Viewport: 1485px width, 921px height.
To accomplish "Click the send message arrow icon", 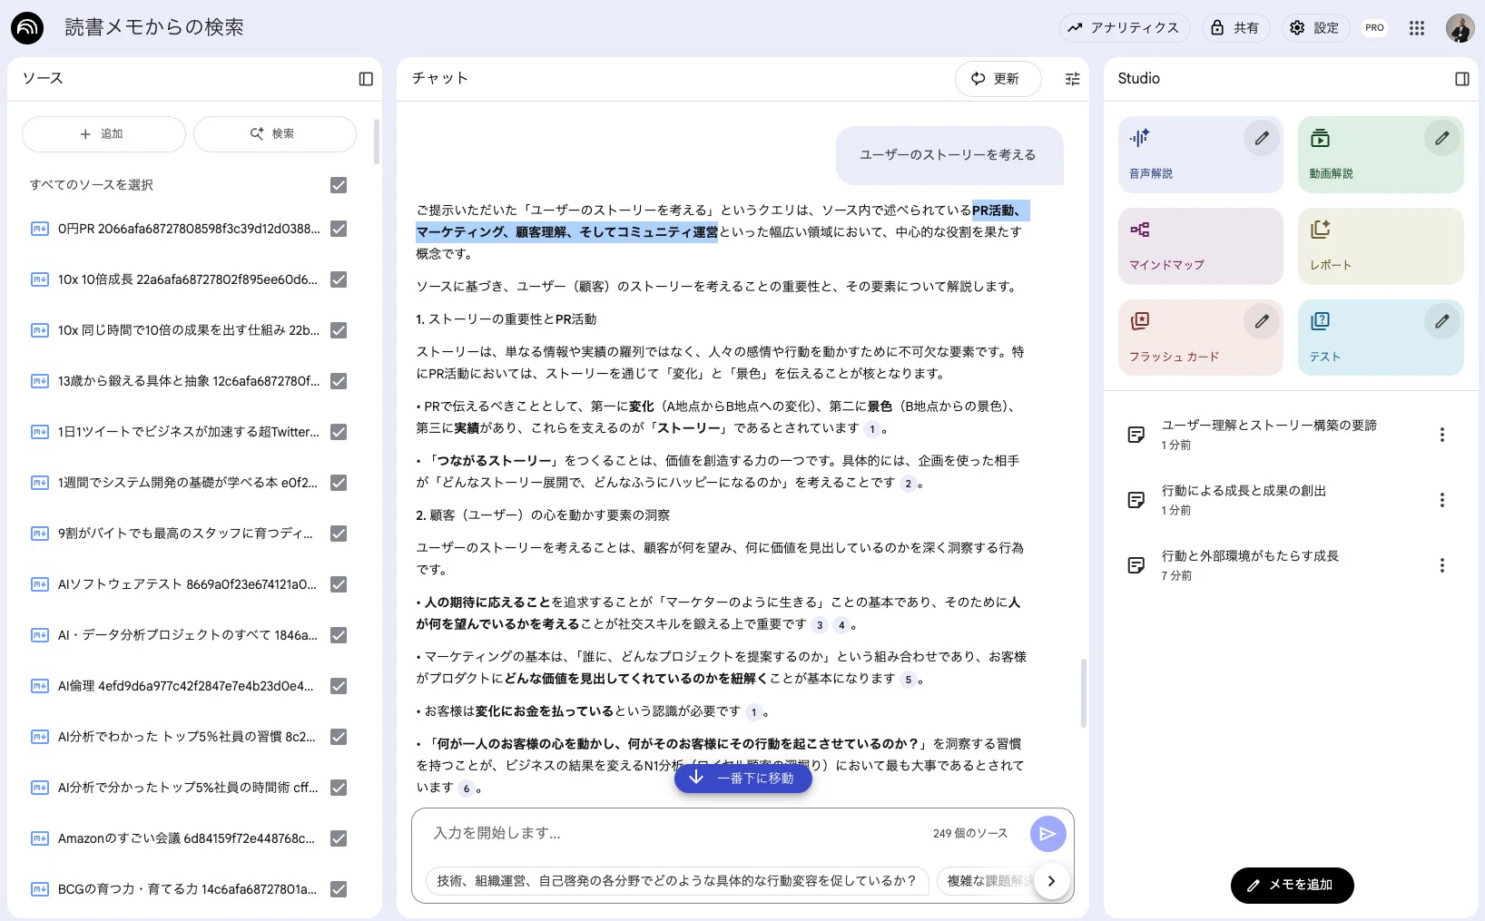I will coord(1047,834).
